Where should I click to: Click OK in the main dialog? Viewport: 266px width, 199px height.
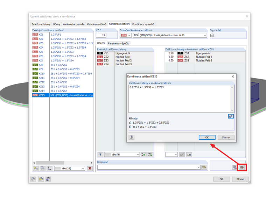click(x=222, y=179)
